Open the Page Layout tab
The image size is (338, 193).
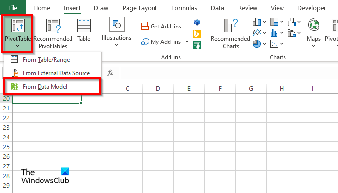click(140, 8)
